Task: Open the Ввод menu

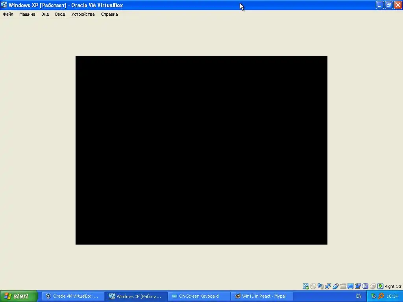Action: coord(60,15)
